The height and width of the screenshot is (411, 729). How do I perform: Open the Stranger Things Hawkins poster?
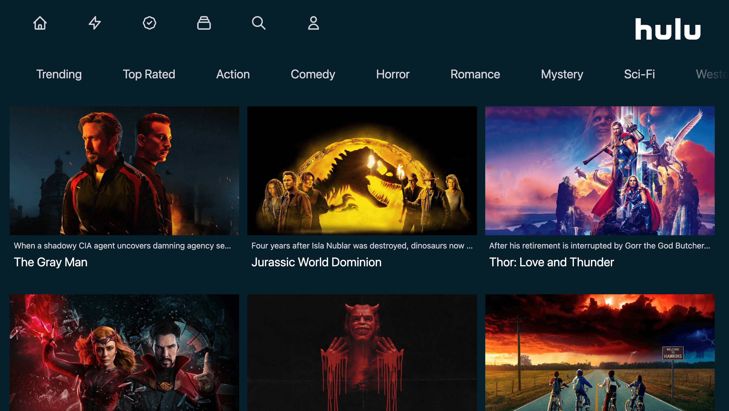pyautogui.click(x=600, y=353)
